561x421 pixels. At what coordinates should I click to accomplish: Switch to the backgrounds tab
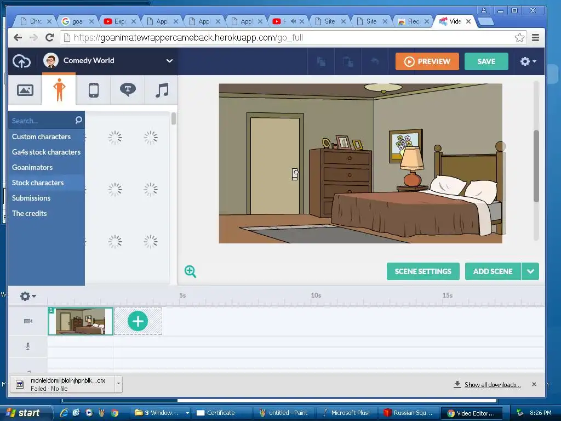pyautogui.click(x=25, y=90)
